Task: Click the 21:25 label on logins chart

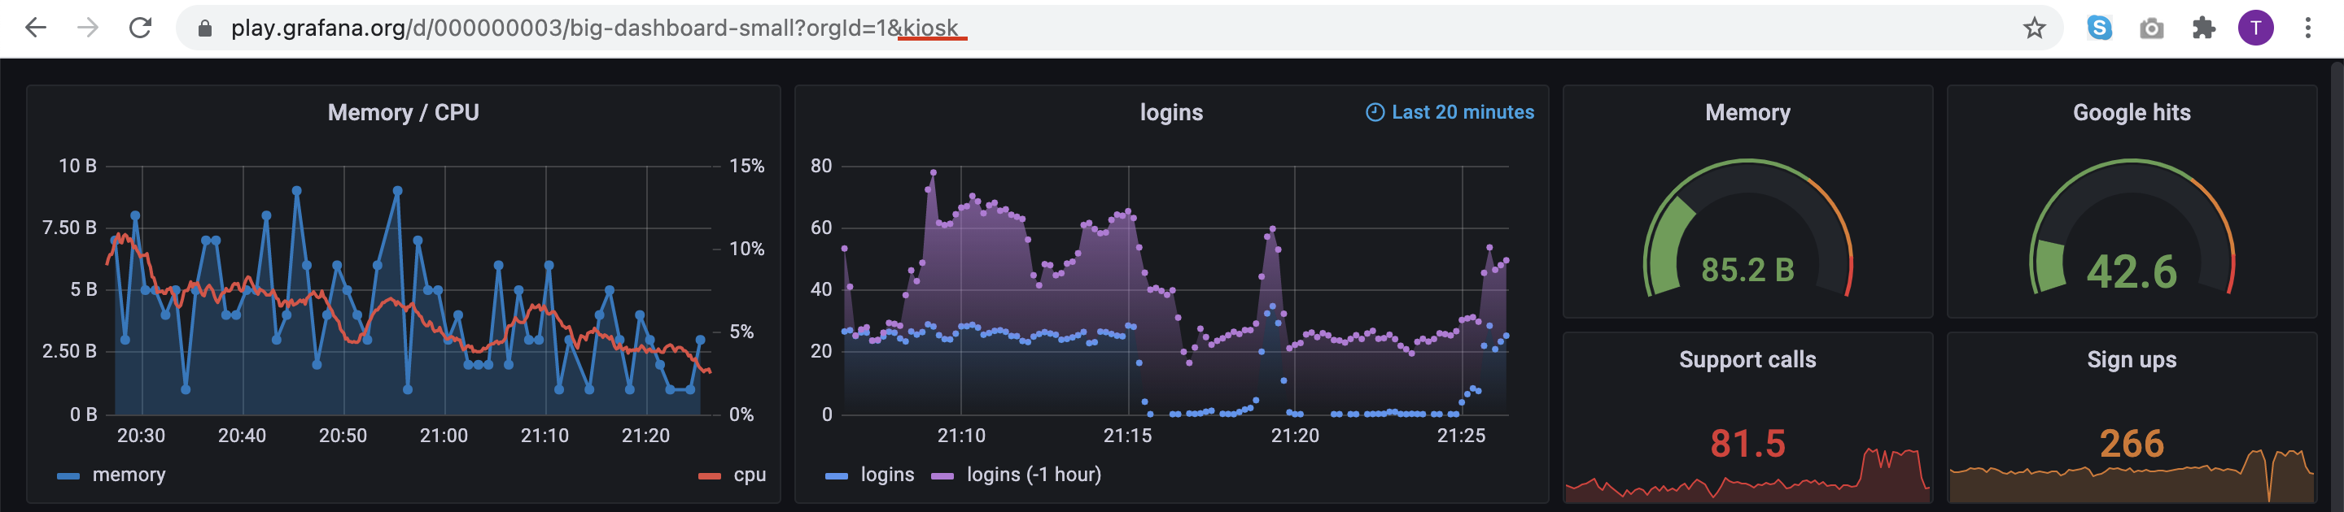Action: 1460,436
